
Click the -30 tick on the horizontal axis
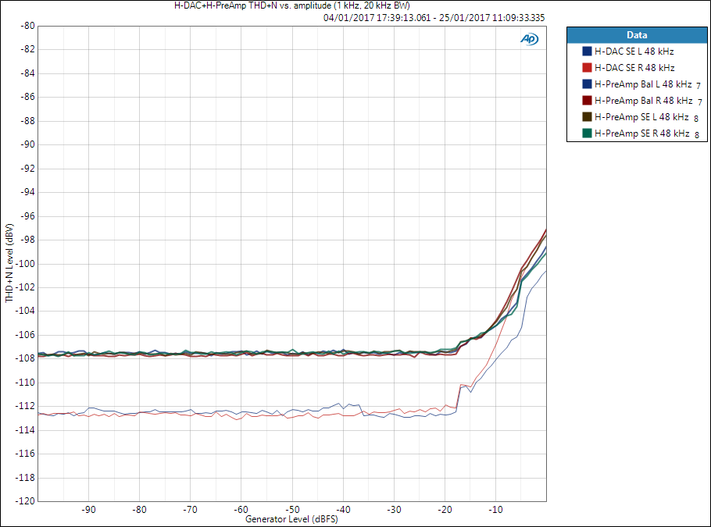394,509
